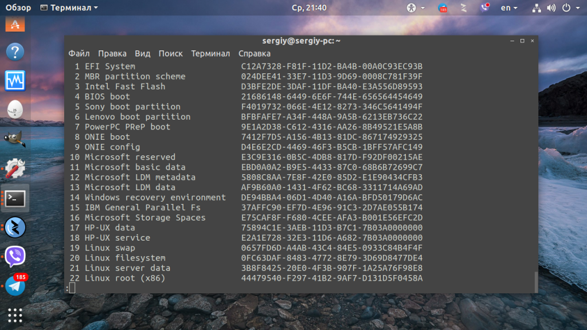Open Viber from the dock
The height and width of the screenshot is (330, 587).
tap(15, 256)
